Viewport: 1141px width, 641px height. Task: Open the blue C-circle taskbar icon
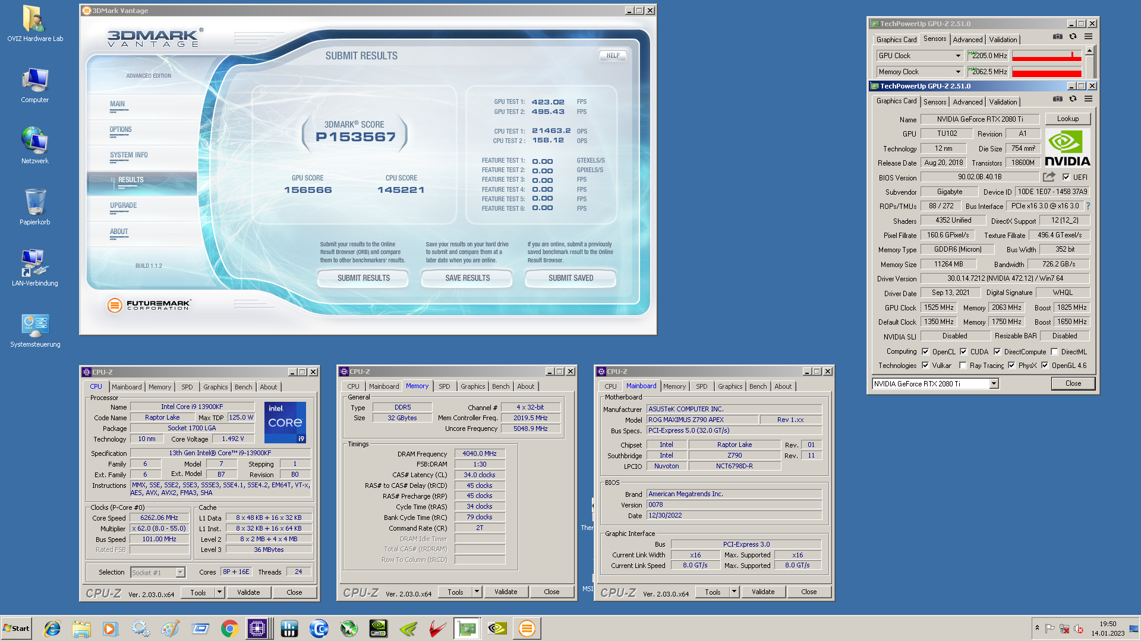319,629
